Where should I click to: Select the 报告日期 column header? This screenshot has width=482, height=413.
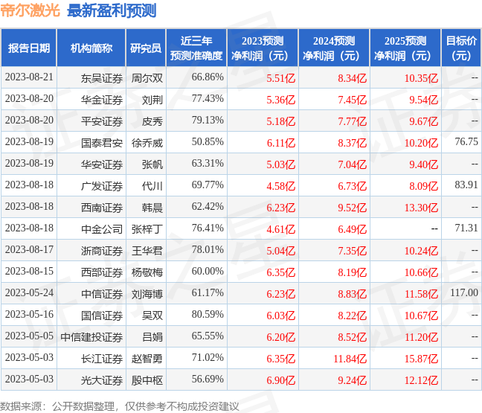click(29, 48)
